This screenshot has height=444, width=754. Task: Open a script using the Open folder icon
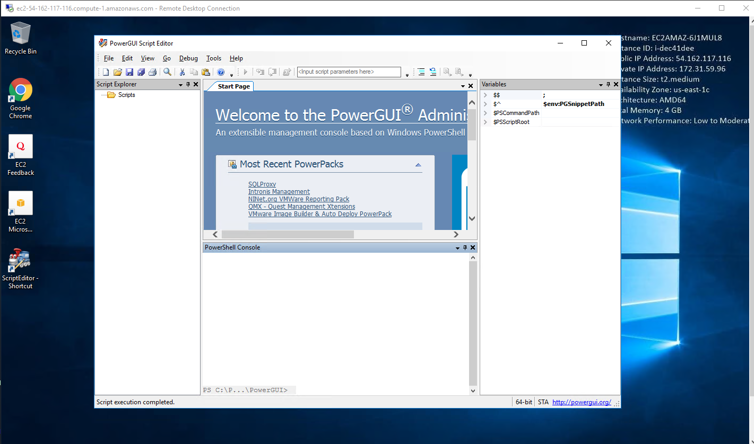click(118, 72)
